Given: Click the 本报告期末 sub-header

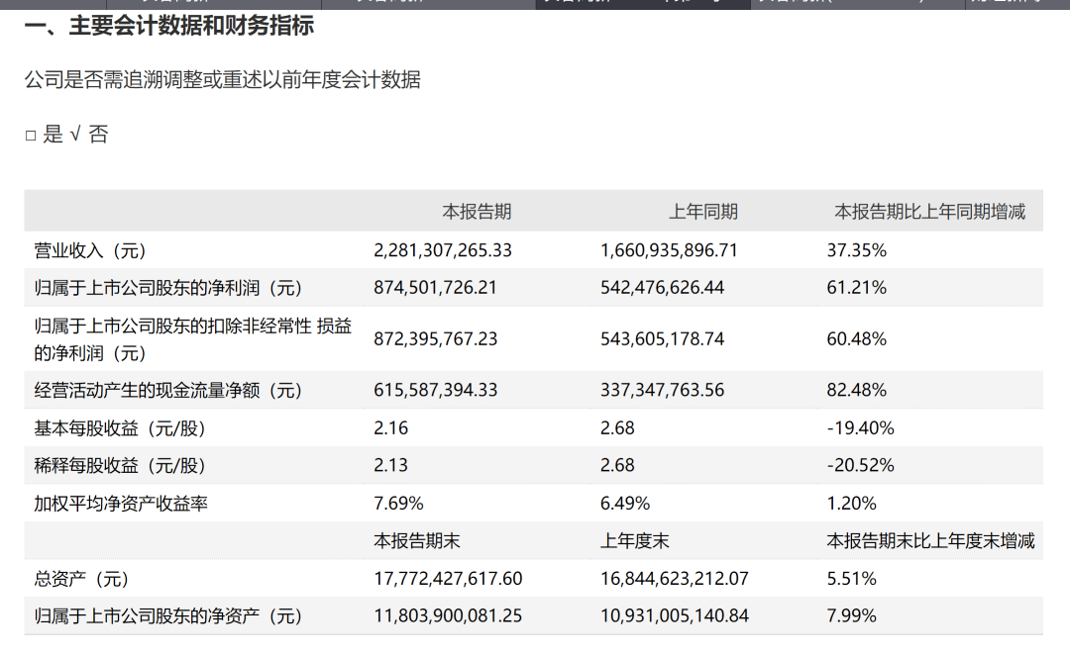Looking at the screenshot, I should 416,541.
